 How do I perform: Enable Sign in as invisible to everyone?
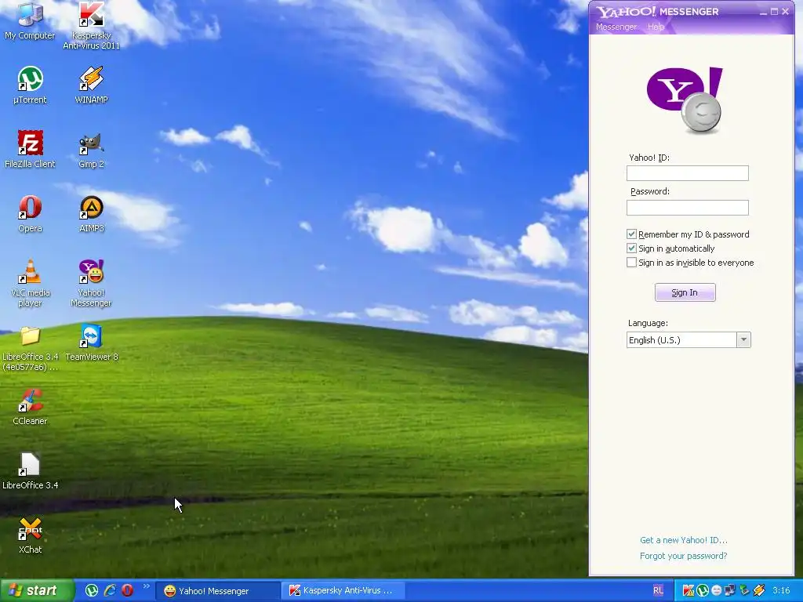(631, 263)
